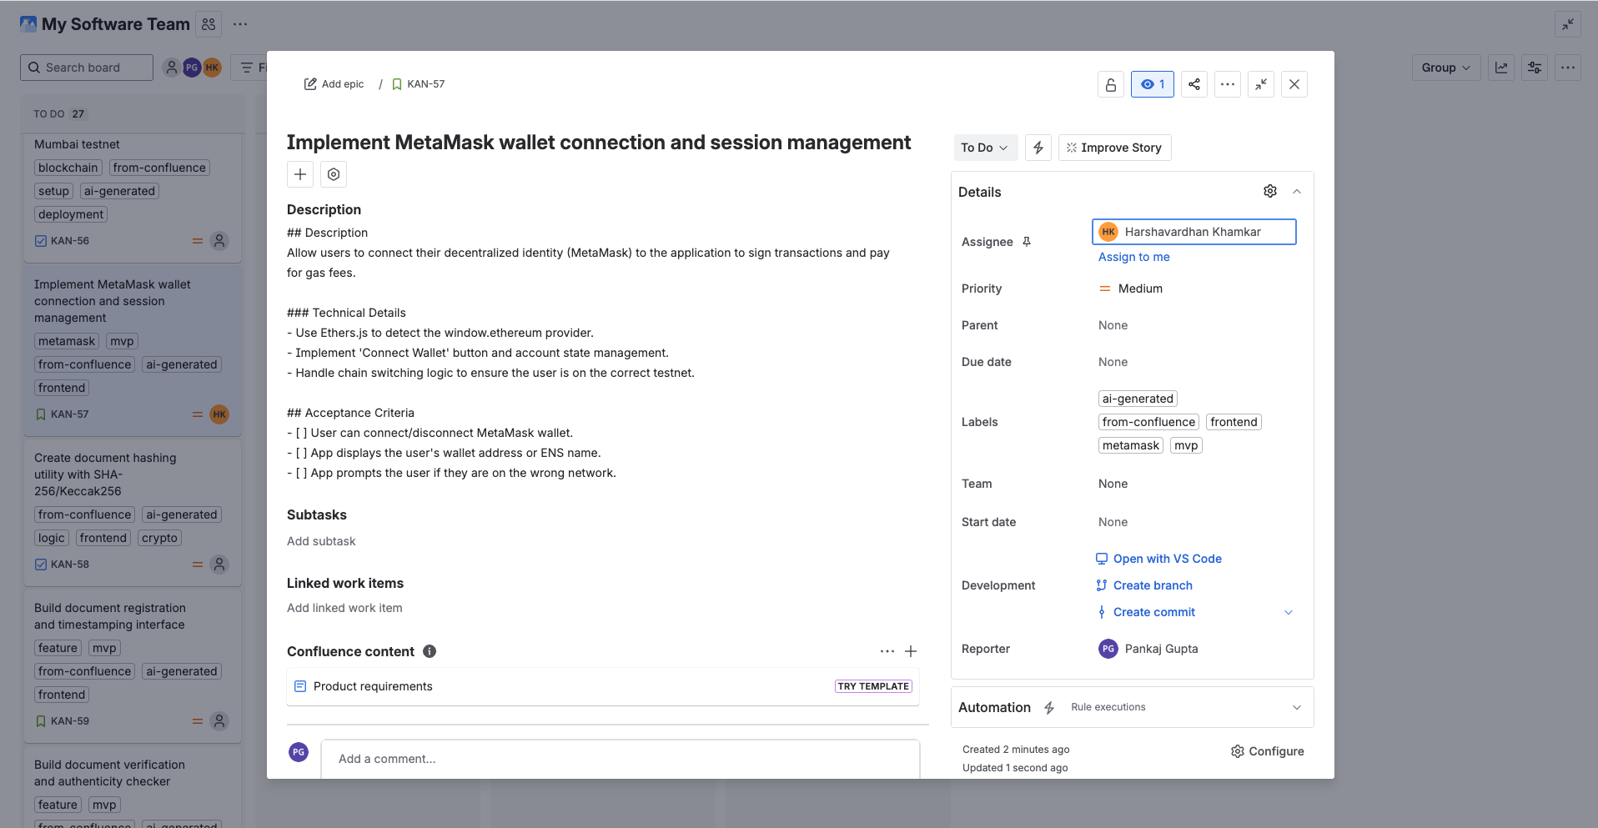Click Add linked work item

(x=344, y=608)
